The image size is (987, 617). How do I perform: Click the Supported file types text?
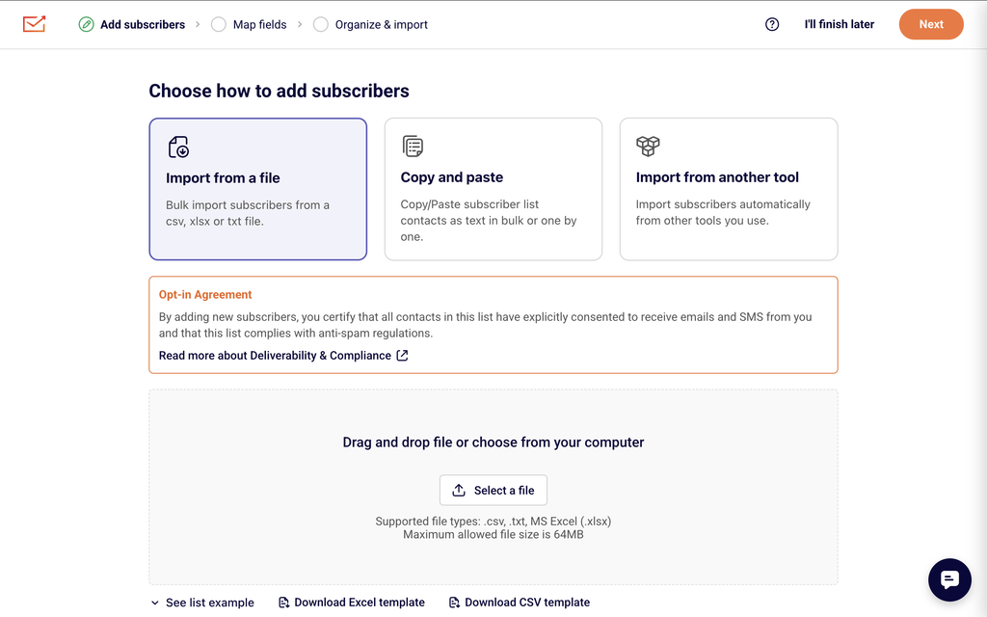tap(493, 522)
